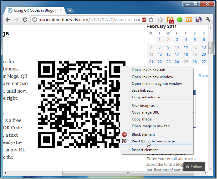Open calendar date 27
The height and width of the screenshot is (179, 217).
click(204, 62)
